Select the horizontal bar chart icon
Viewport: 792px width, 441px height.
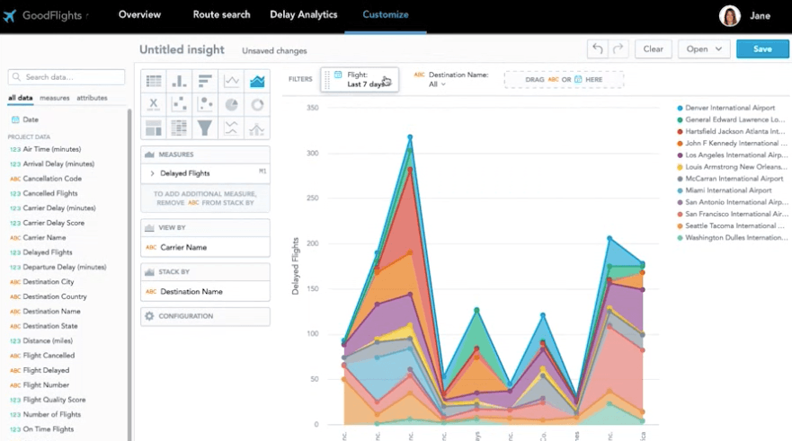(205, 81)
